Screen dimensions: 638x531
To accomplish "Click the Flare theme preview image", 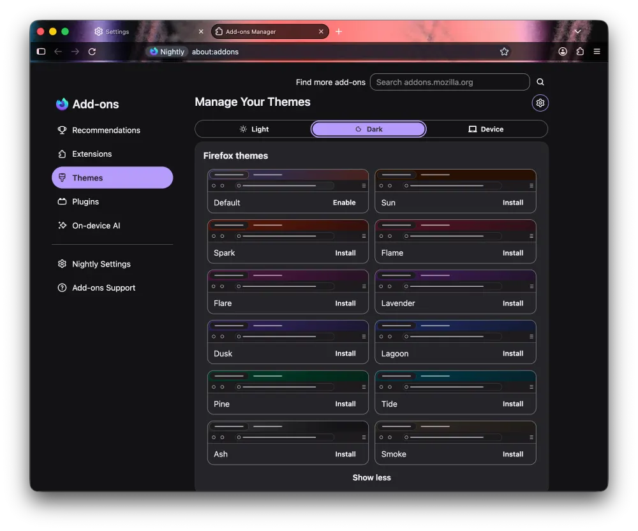I will coord(288,281).
